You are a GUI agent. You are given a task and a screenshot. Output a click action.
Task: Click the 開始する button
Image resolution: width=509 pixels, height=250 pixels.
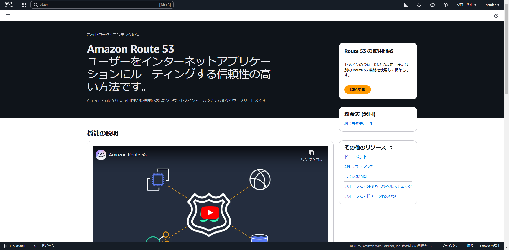[357, 90]
